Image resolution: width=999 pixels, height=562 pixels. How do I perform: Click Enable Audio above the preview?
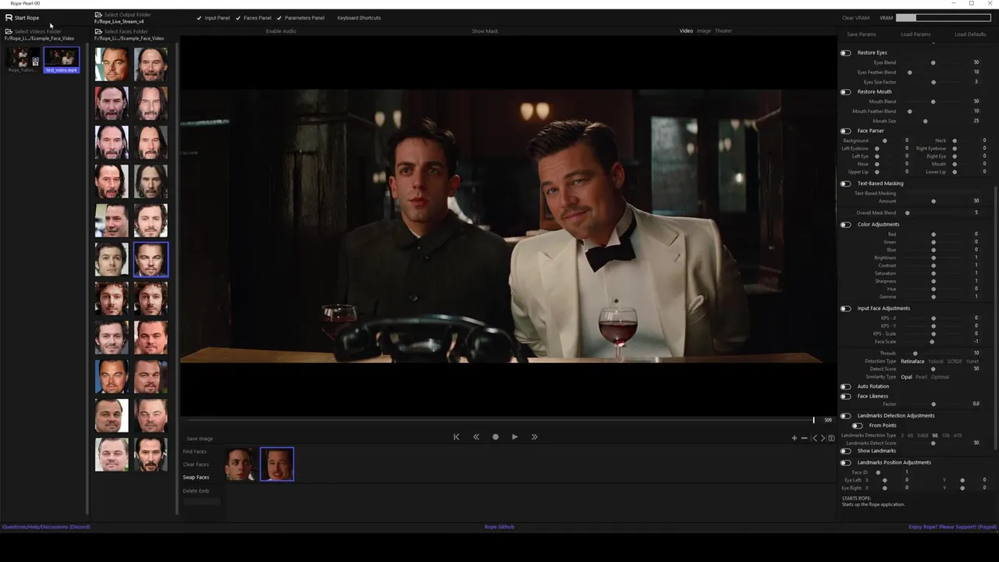[x=281, y=31]
